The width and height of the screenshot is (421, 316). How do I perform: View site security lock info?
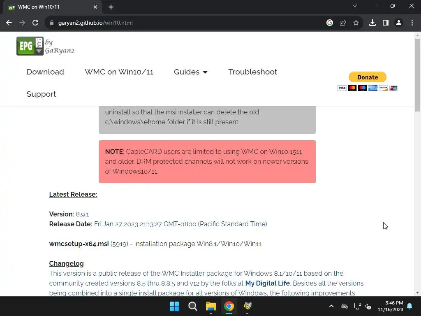52,23
